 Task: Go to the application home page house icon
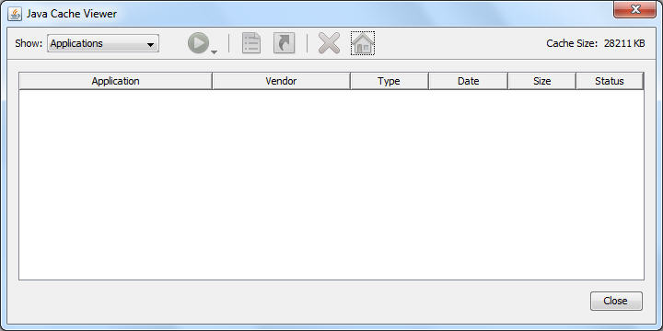click(x=363, y=43)
